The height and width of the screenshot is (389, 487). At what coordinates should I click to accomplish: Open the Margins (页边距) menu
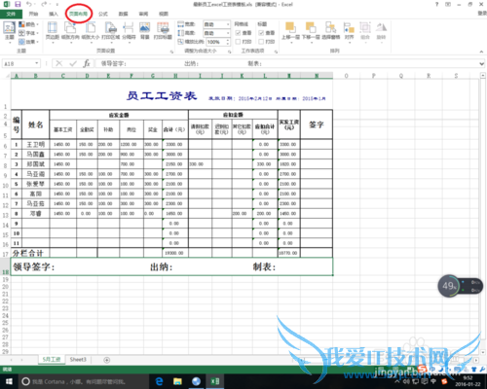(53, 32)
